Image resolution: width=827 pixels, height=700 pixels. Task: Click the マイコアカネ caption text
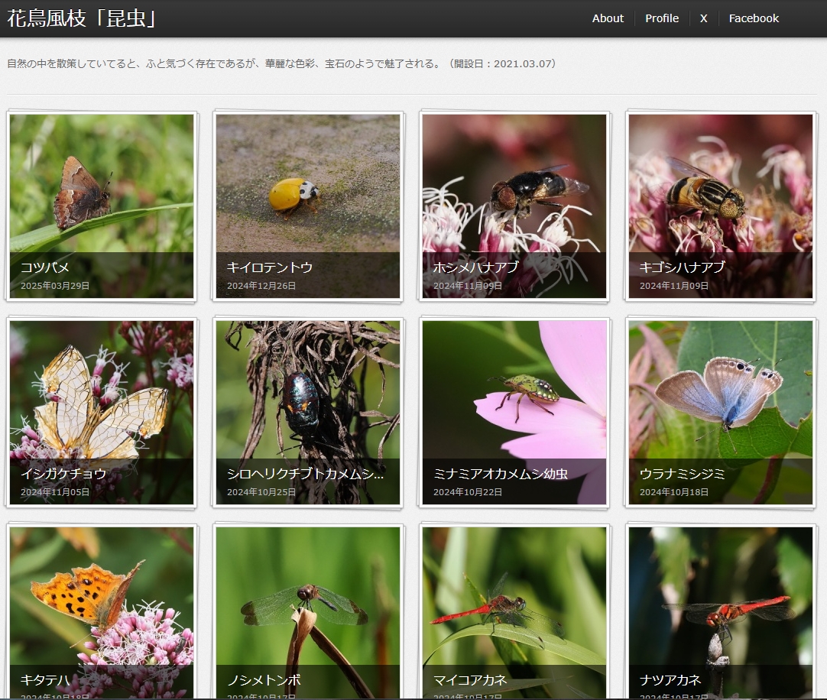coord(470,680)
